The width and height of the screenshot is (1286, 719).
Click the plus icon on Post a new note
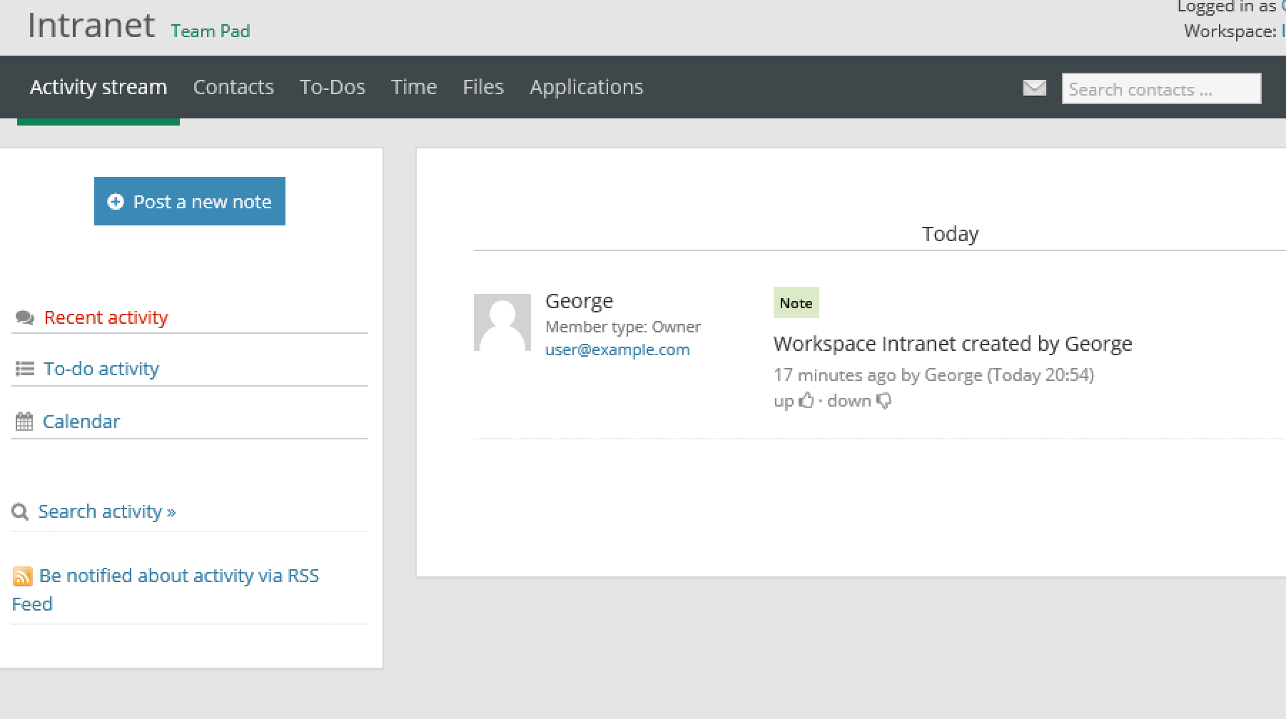coord(116,201)
